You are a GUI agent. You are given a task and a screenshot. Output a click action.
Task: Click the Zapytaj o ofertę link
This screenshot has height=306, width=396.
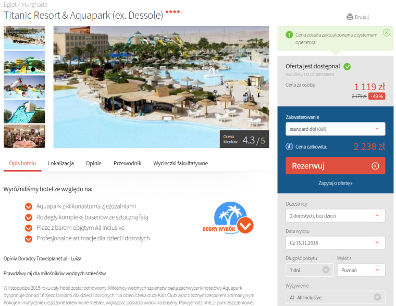point(335,183)
